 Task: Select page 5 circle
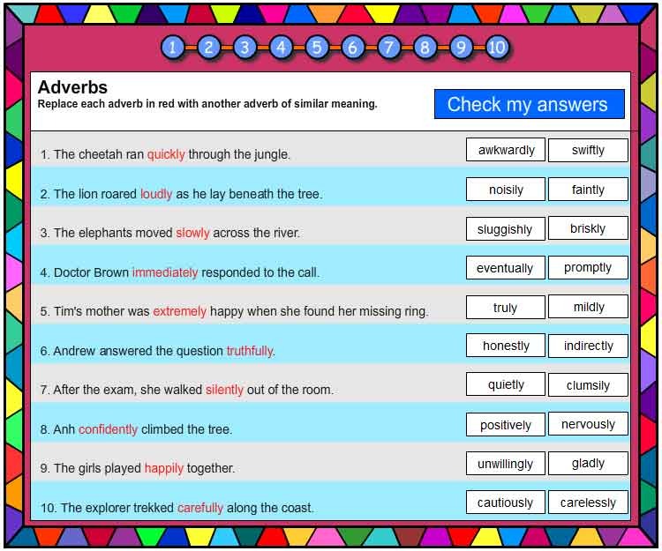[x=317, y=48]
